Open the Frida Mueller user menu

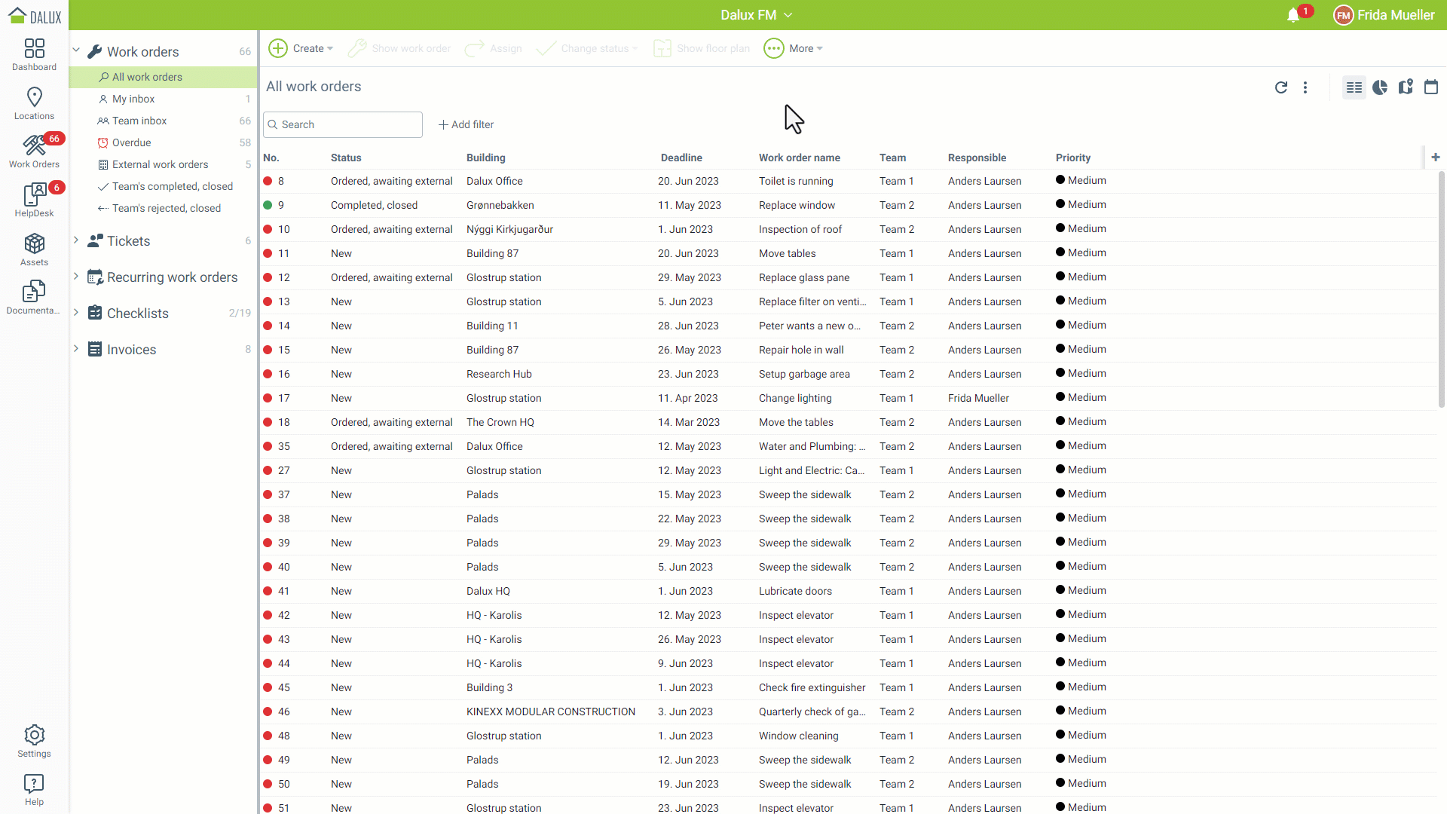pyautogui.click(x=1384, y=15)
